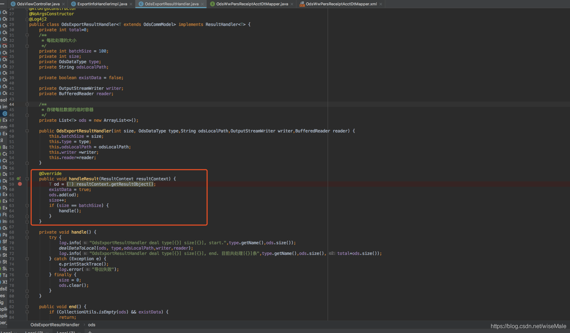Click the private int total=0; declaration
Screen dimensions: 570x333
click(x=64, y=30)
